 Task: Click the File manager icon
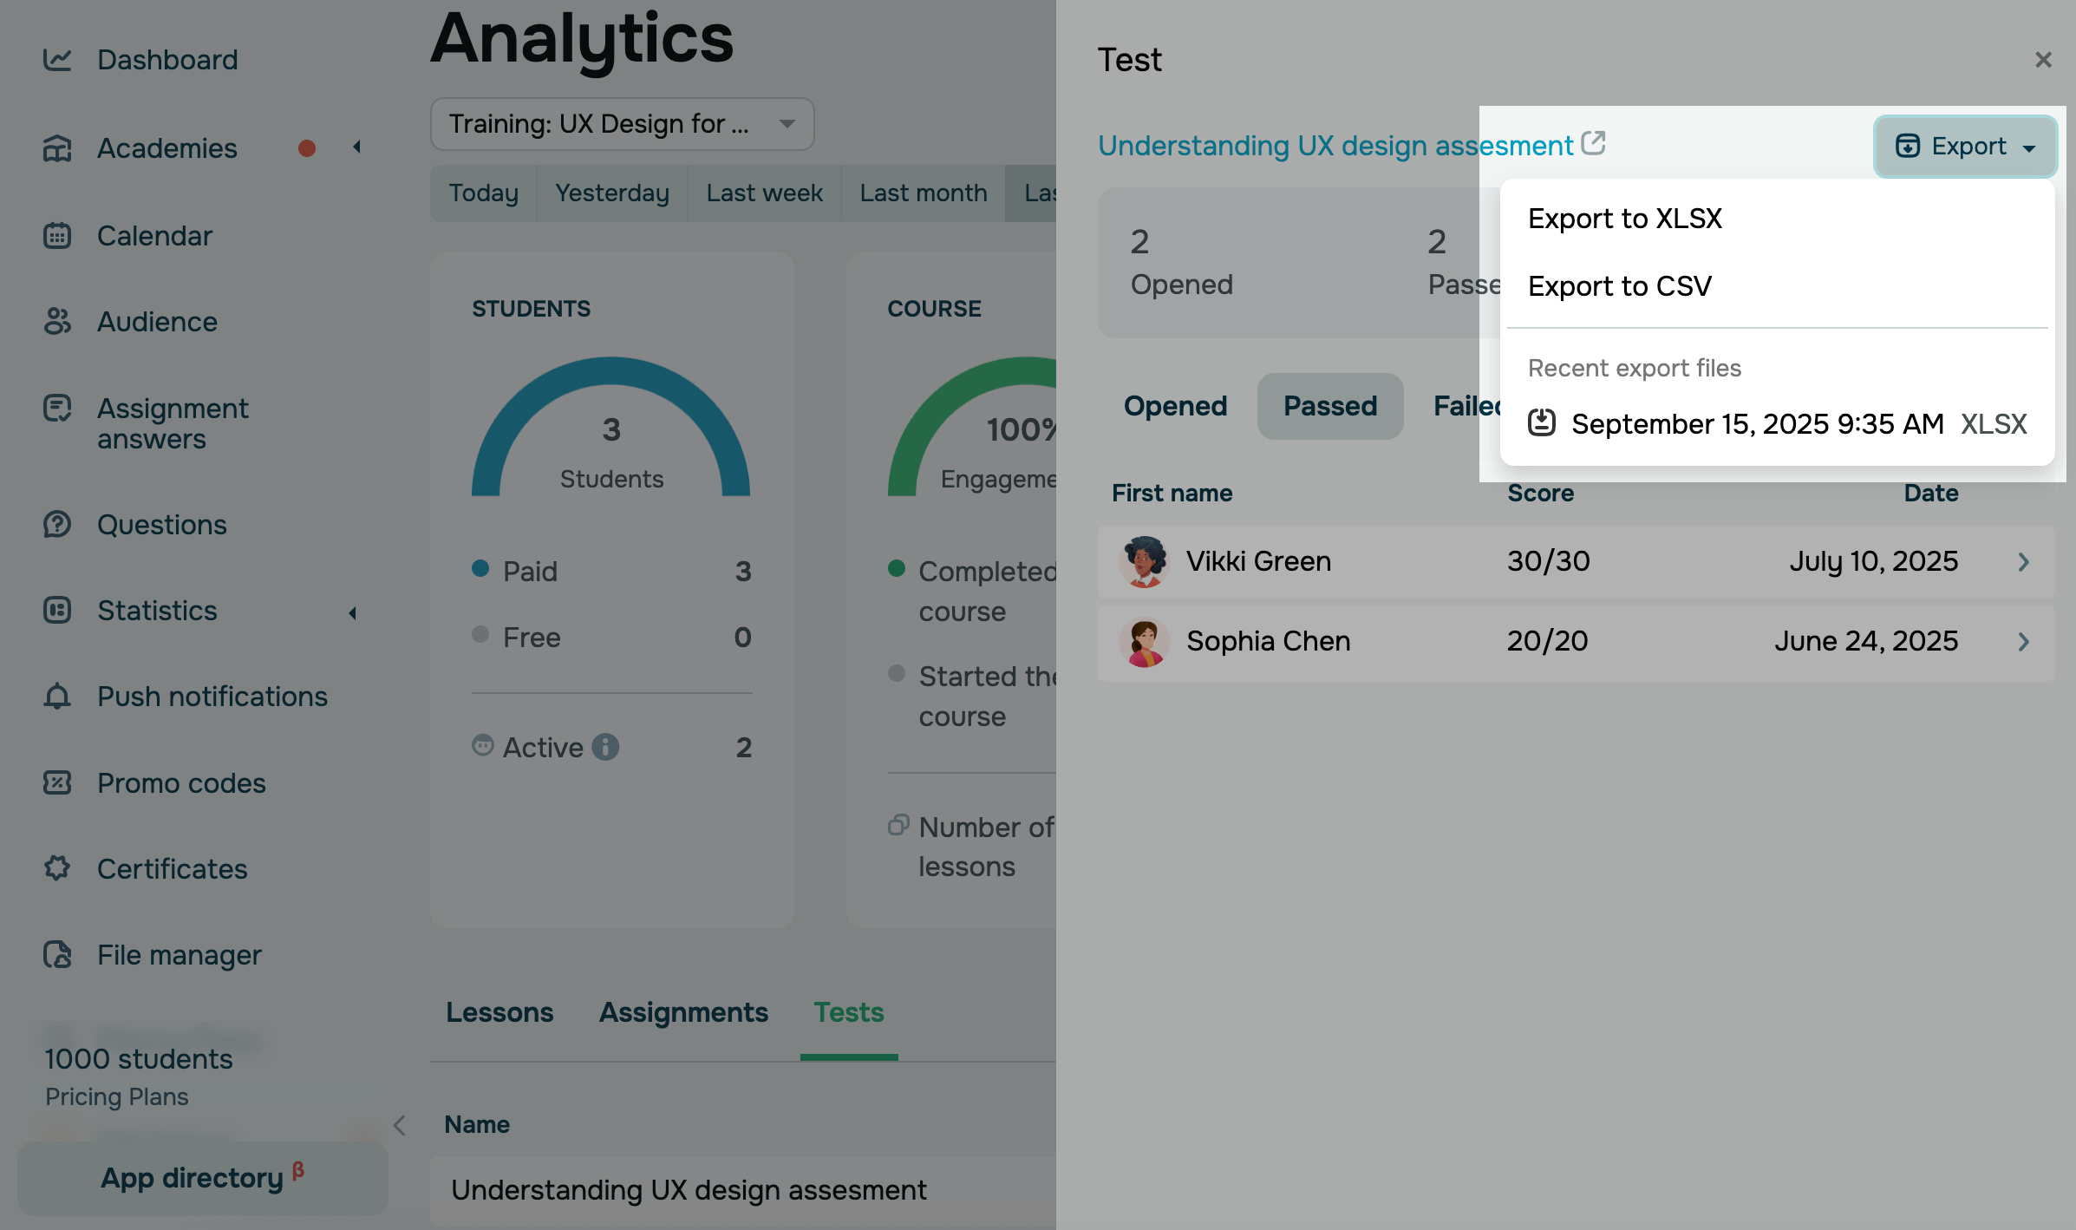[57, 955]
